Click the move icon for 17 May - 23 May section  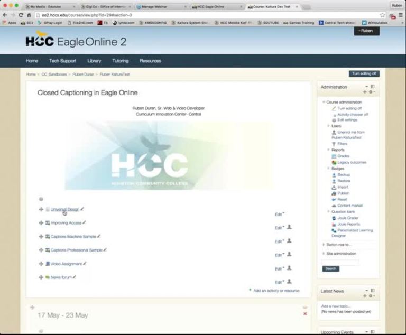coord(32,308)
